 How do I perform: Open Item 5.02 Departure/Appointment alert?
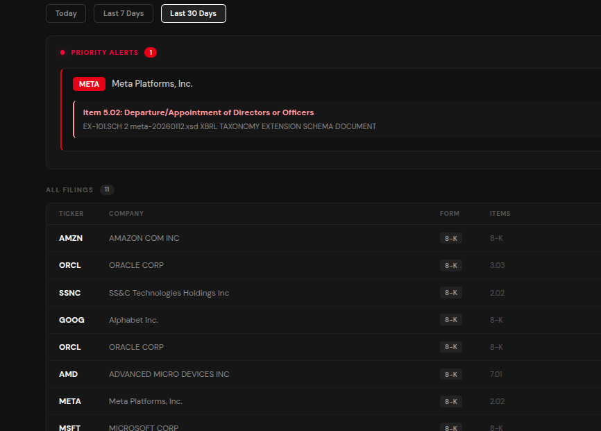pos(198,112)
